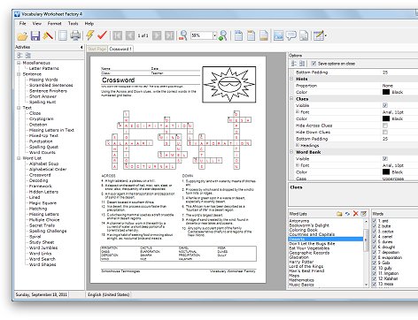The image size is (418, 320).
Task: Collapse the Word Bank section in Options
Action: click(x=291, y=152)
